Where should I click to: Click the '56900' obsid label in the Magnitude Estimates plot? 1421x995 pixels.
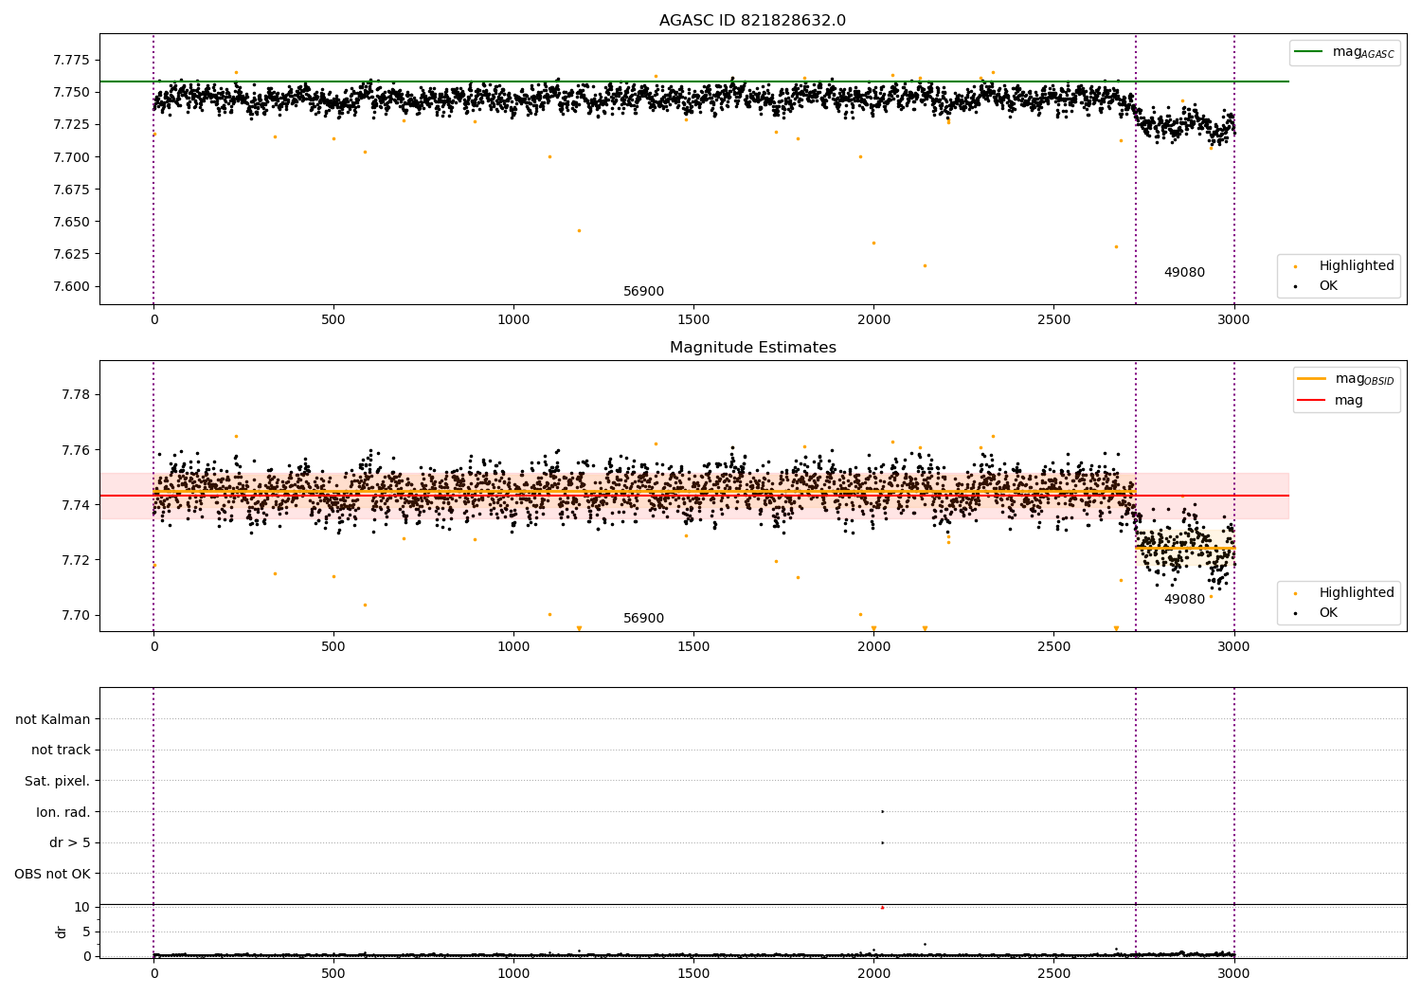coord(643,619)
